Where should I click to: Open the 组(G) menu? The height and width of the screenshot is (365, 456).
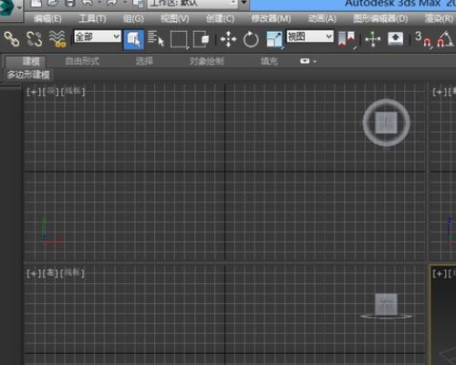133,19
